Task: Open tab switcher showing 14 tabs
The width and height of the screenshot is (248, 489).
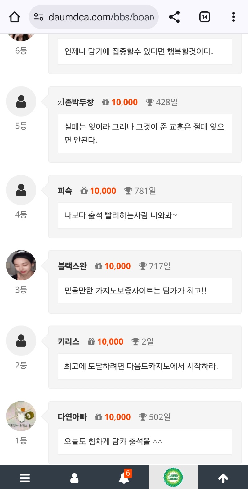Action: point(204,17)
